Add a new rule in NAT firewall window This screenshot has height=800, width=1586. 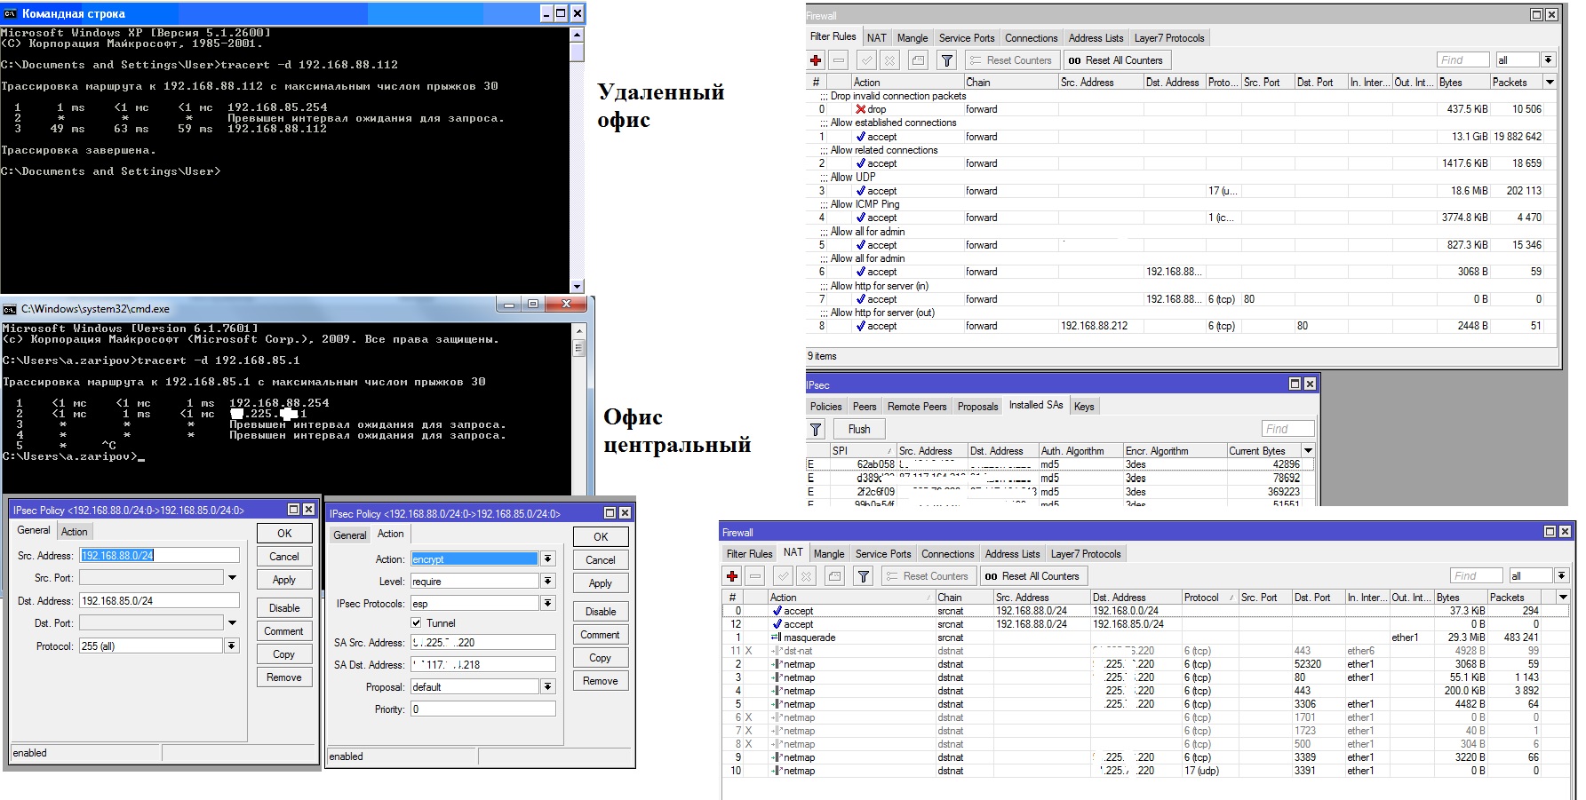(x=732, y=576)
